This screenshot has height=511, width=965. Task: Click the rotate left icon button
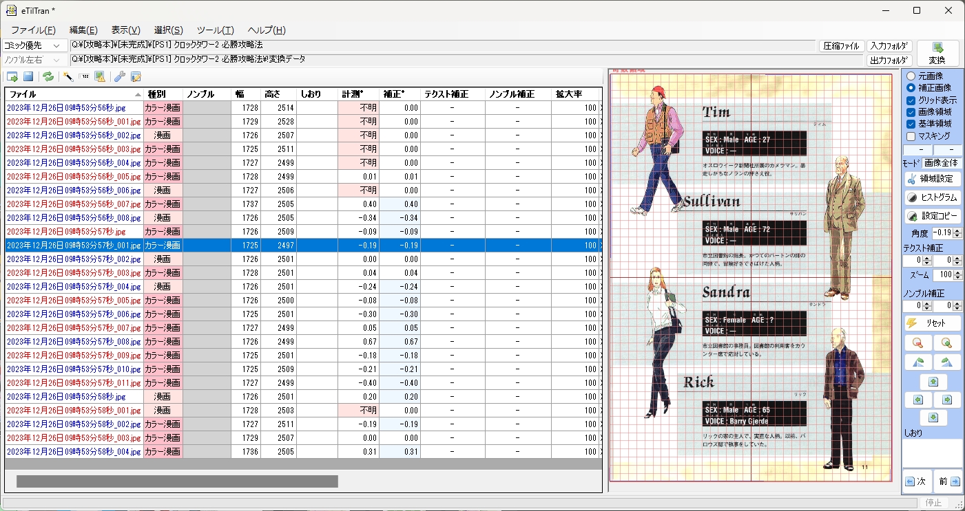point(918,362)
